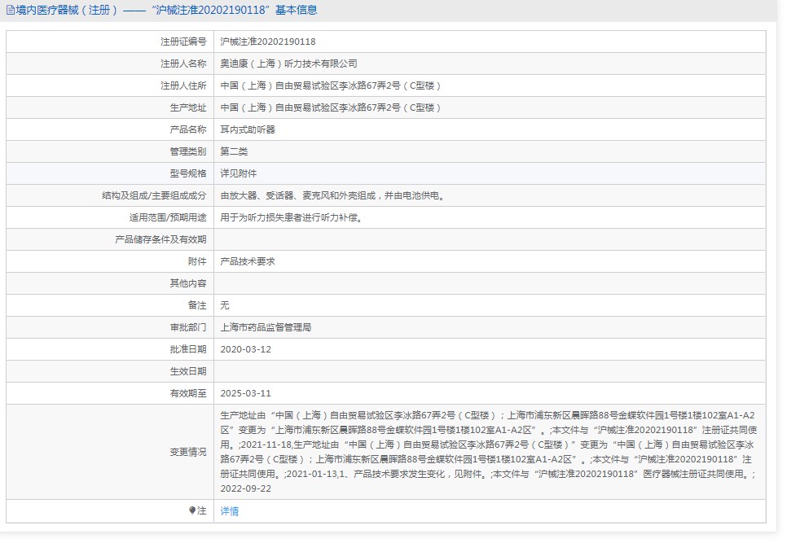Open the 详情 link
Screen dimensions: 800x543
230,511
